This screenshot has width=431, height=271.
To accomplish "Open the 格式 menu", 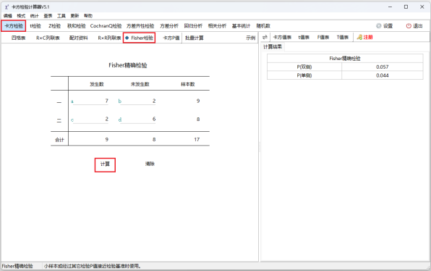I will (21, 16).
